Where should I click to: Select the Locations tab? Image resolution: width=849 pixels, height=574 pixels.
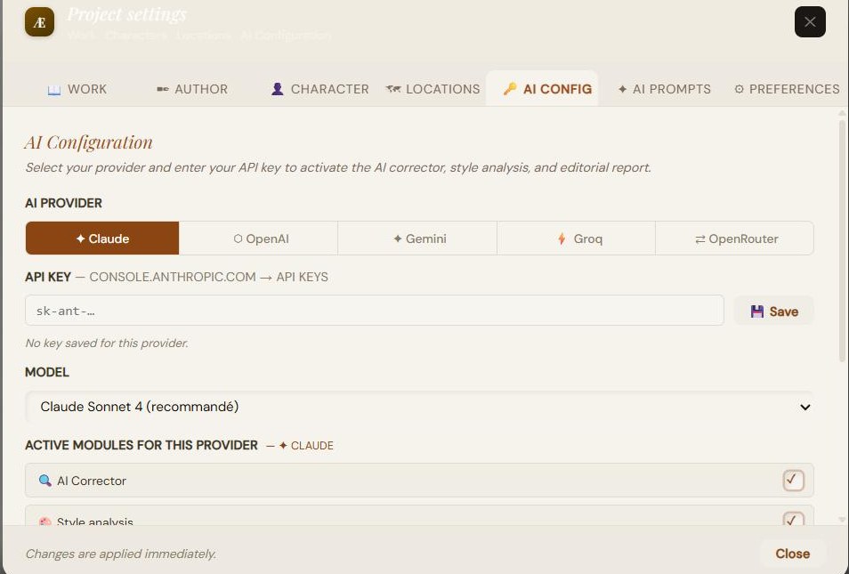(433, 89)
